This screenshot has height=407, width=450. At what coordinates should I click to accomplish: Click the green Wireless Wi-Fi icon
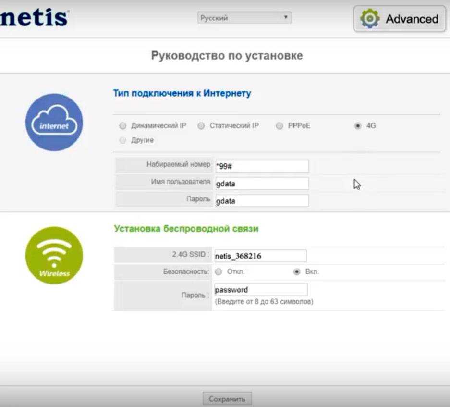[54, 255]
